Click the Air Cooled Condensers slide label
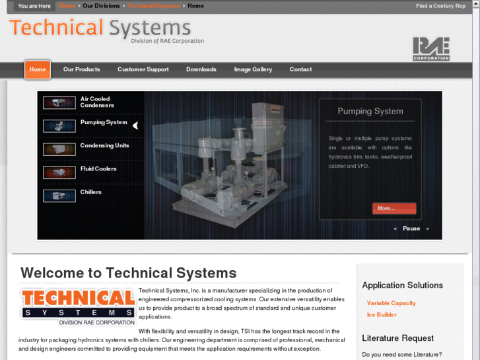Screen dimensions: 480x360 pyautogui.click(x=97, y=102)
